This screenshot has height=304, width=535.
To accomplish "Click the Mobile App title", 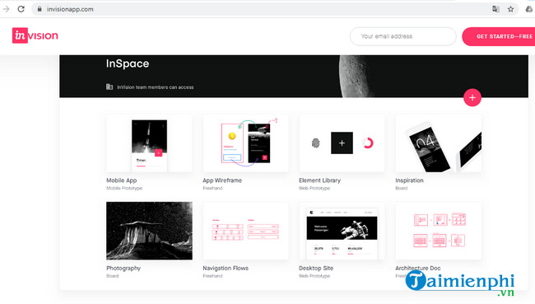I will coord(122,180).
